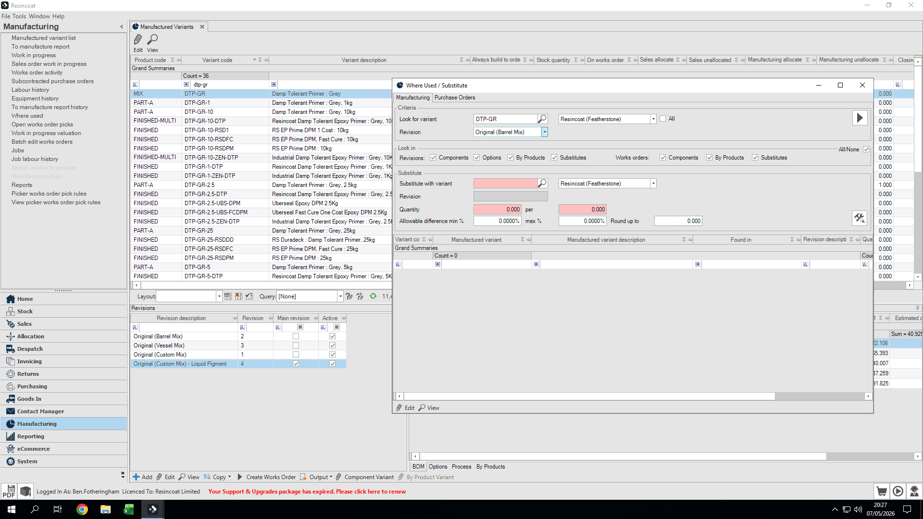
Task: Toggle the All checkbox beside Resincoat (Featherstone)
Action: [x=663, y=119]
